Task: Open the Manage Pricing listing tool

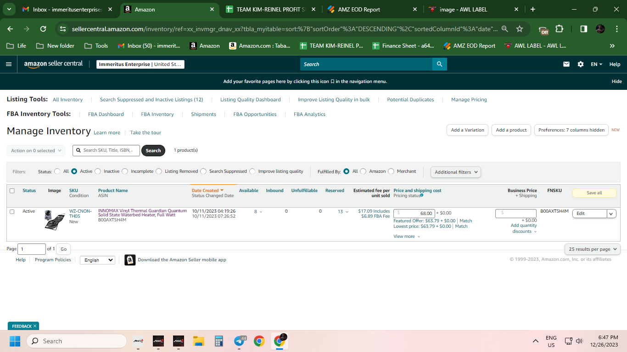Action: click(x=469, y=99)
